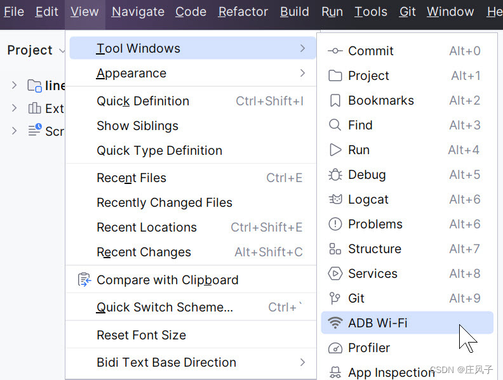The image size is (503, 380).
Task: Open the Project view dropdown
Action: 36,50
